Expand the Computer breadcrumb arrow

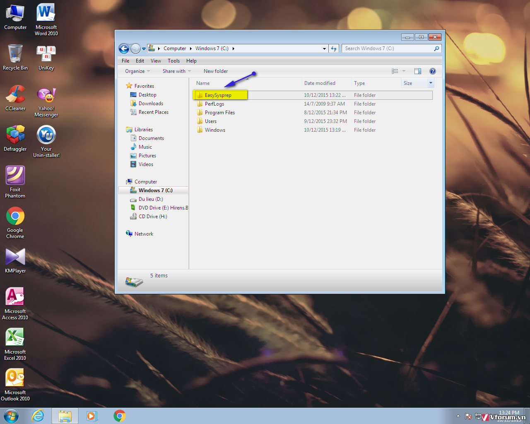pos(190,48)
